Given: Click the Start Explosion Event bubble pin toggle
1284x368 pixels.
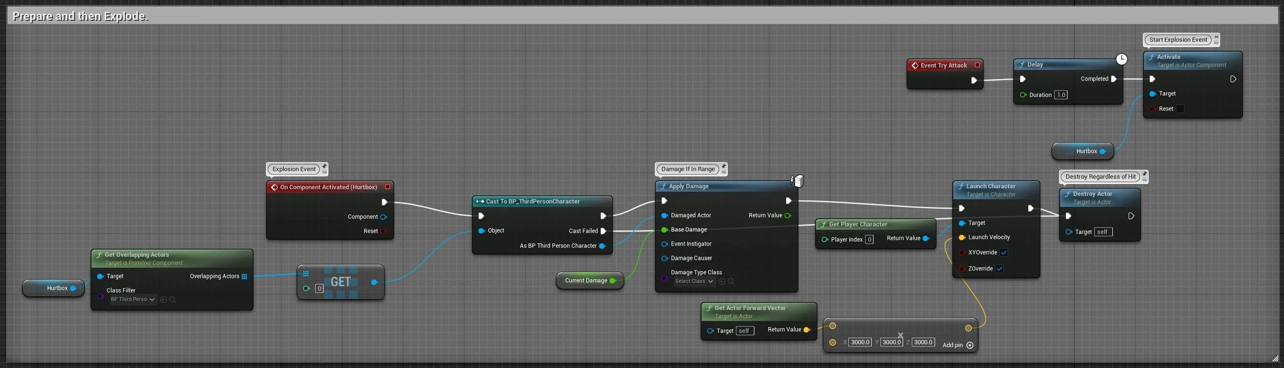Looking at the screenshot, I should pyautogui.click(x=1216, y=37).
